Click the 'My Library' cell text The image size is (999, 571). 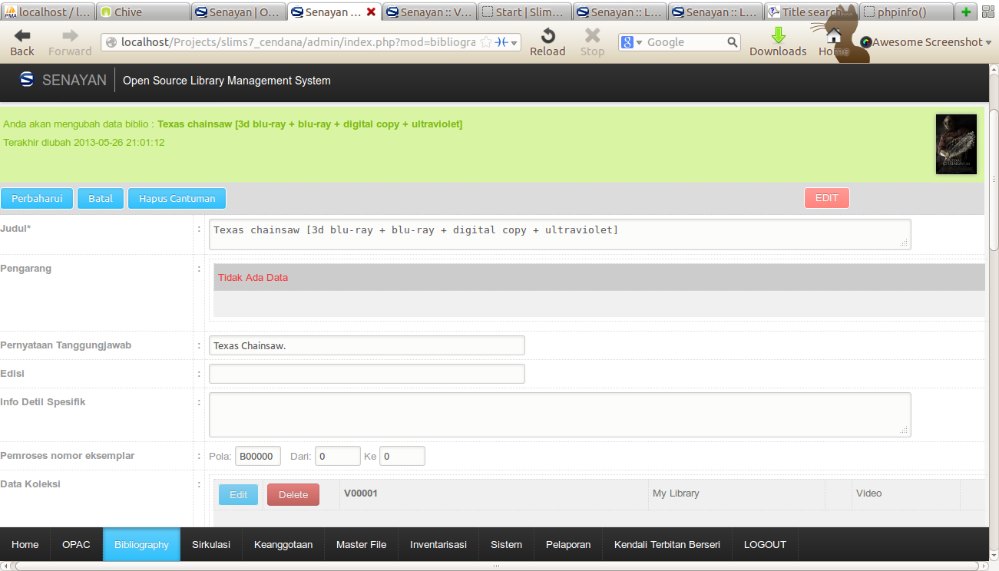coord(676,493)
